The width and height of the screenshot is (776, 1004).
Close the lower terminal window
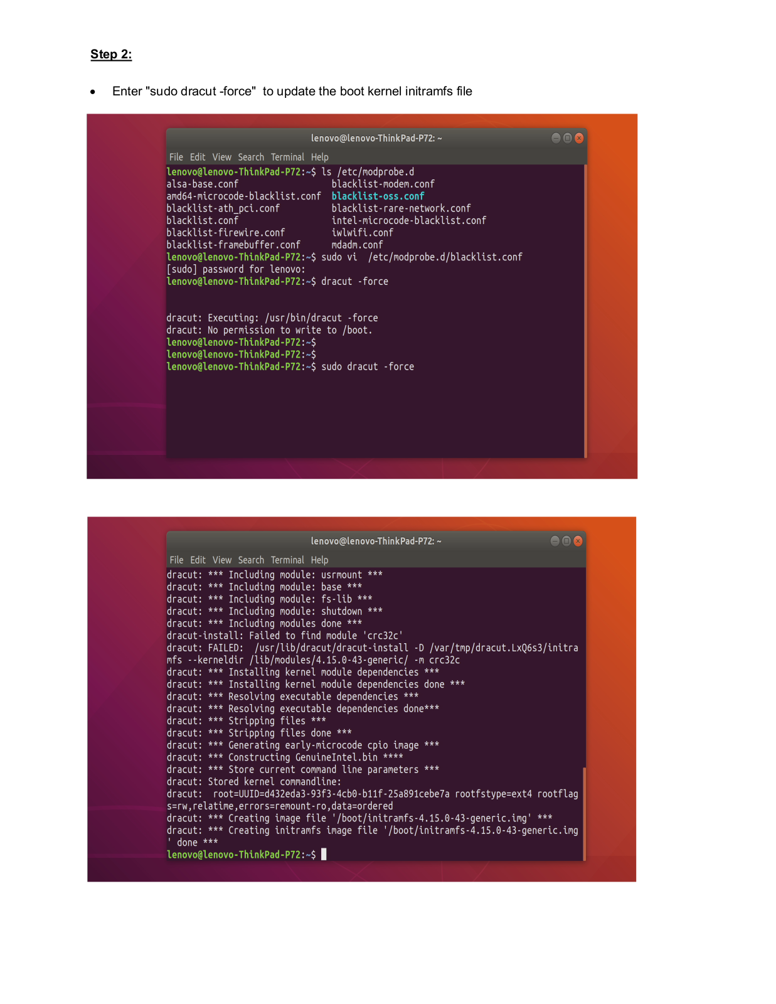point(578,541)
